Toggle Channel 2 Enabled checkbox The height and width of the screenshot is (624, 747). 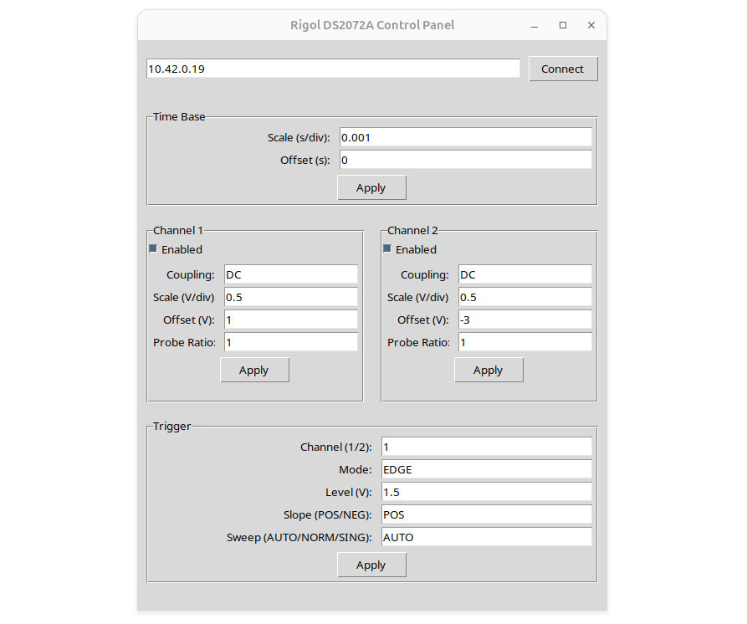[387, 248]
